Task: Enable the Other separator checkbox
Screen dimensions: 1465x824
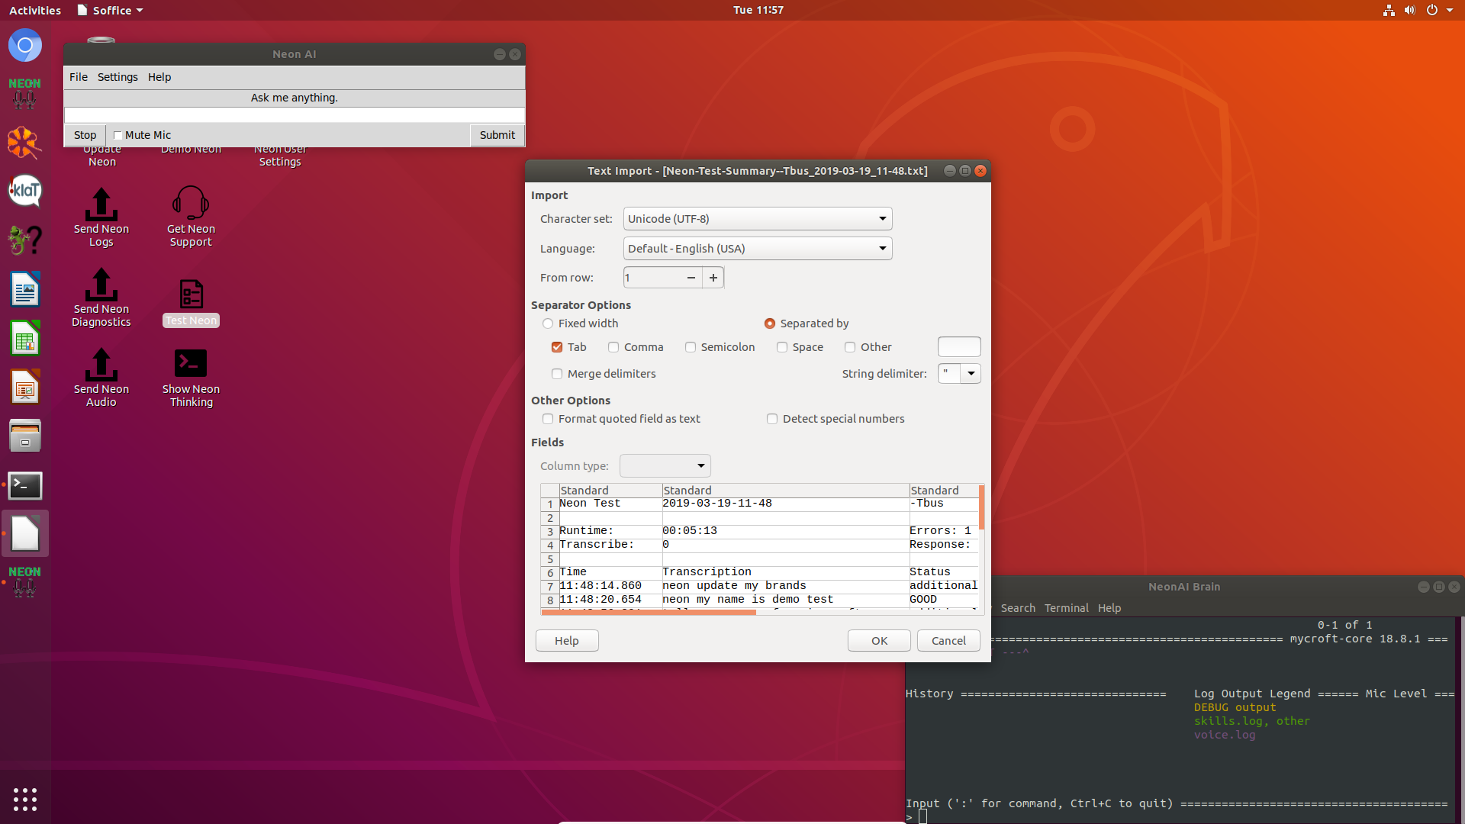Action: coord(850,347)
